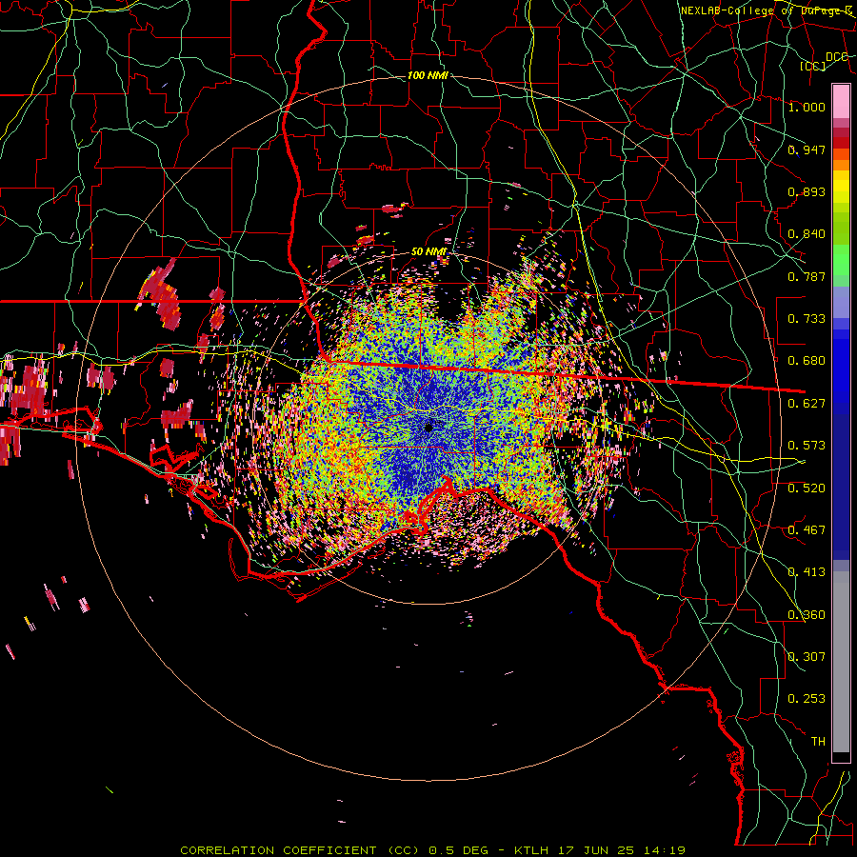Select the 1.000 value on the color scale

click(x=807, y=107)
